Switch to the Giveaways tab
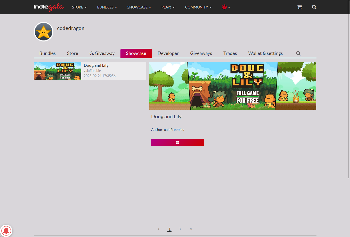This screenshot has width=350, height=237. 201,53
